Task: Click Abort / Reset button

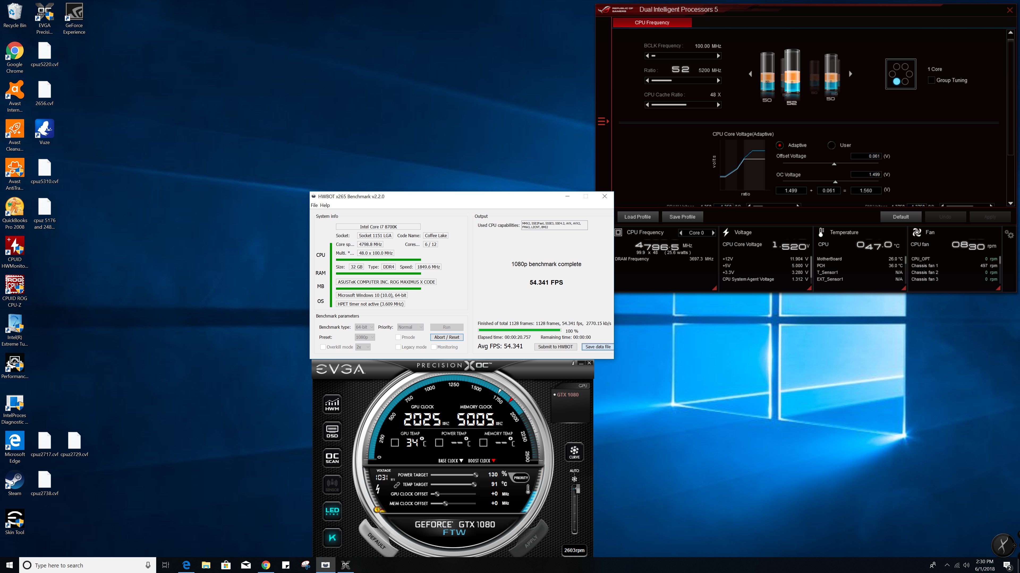Action: click(x=447, y=337)
